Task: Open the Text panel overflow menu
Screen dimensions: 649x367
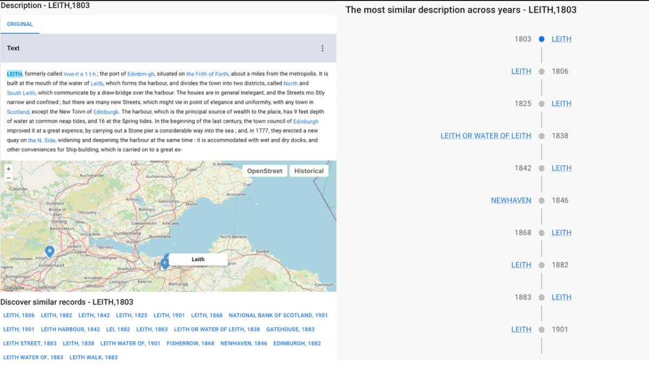Action: pyautogui.click(x=322, y=48)
